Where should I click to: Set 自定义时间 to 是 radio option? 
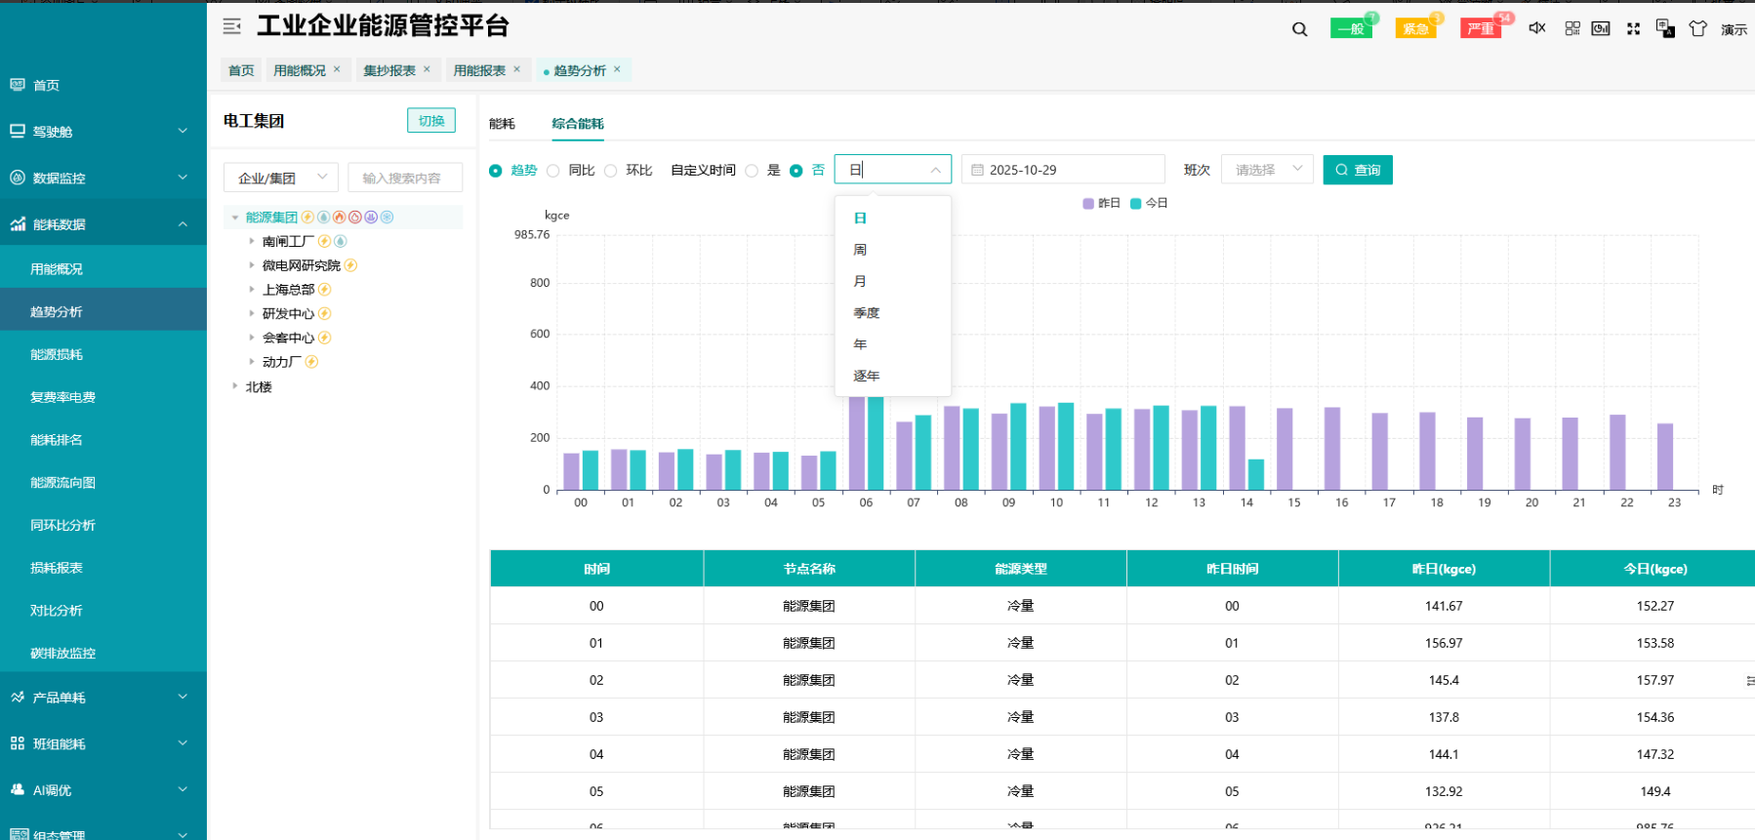pyautogui.click(x=752, y=171)
